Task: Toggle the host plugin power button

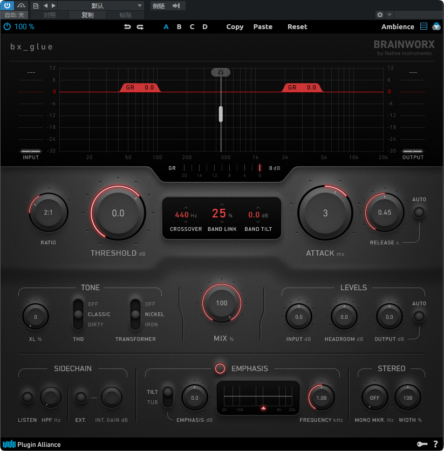Action: [7, 5]
